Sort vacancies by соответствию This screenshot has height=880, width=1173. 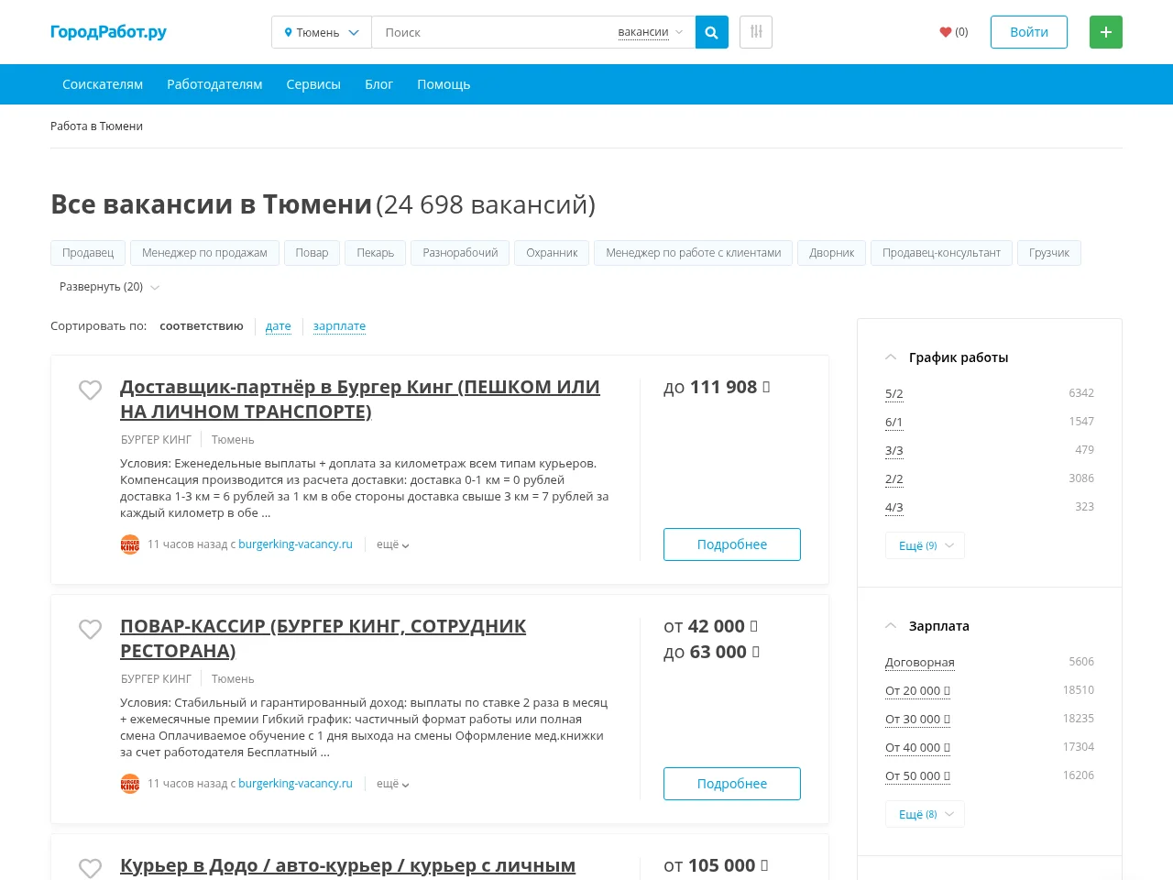click(x=202, y=326)
